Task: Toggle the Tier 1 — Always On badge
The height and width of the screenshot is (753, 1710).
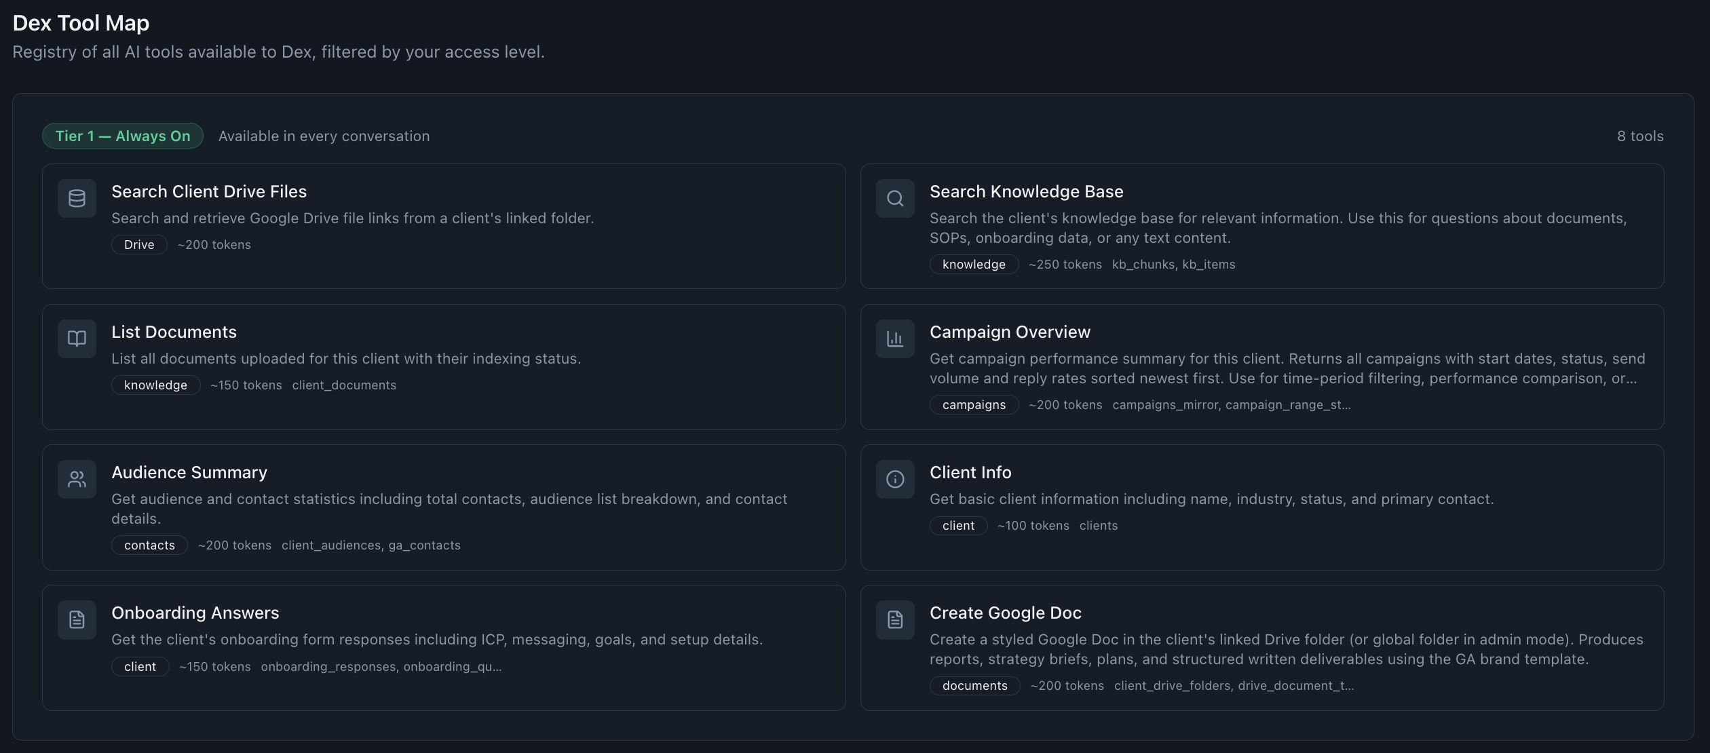Action: pyautogui.click(x=122, y=136)
